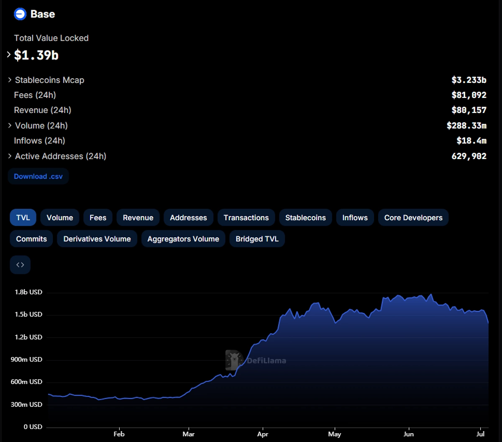The image size is (502, 442).
Task: Toggle the Inflows chart series
Action: point(355,218)
